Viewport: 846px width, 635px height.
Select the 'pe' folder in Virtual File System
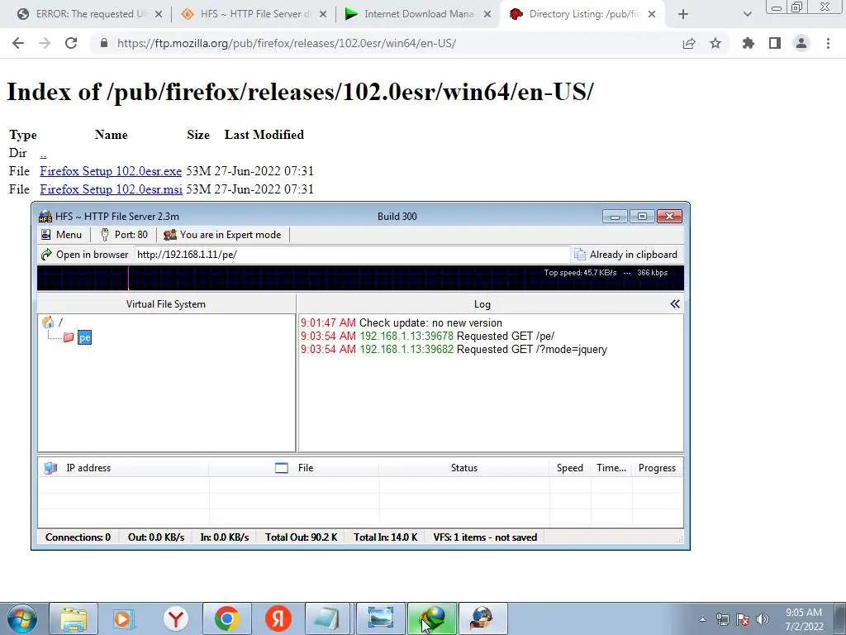(85, 337)
